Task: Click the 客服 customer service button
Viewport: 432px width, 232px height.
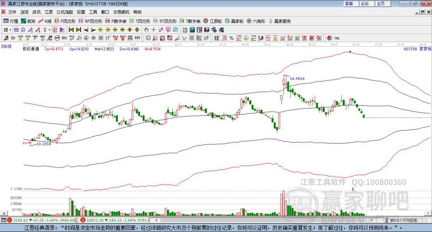Action: pyautogui.click(x=349, y=3)
